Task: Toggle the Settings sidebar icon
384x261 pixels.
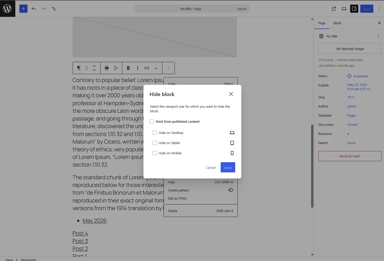Action: tap(354, 9)
